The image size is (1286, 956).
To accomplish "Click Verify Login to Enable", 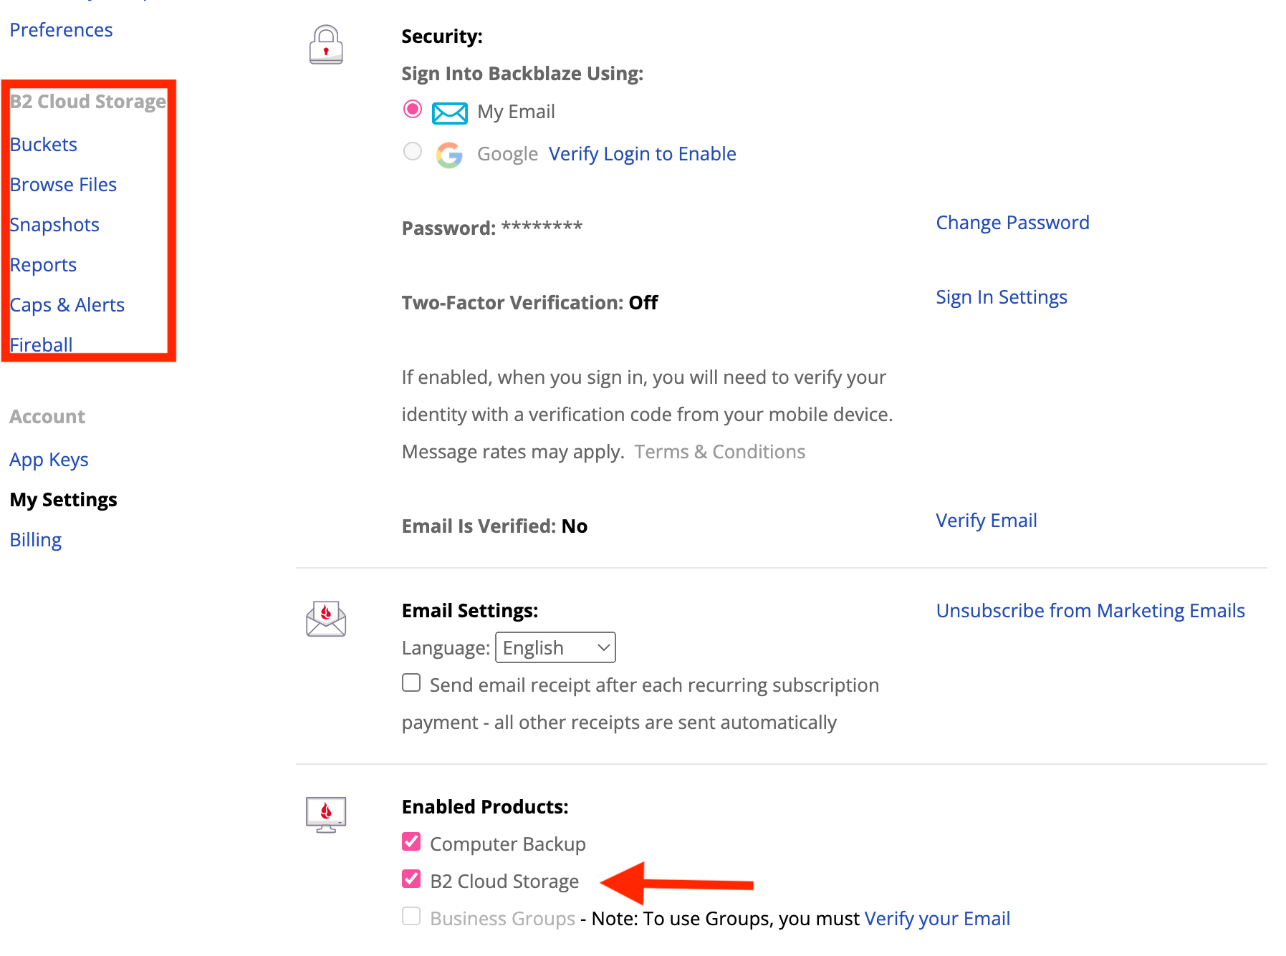I will pos(643,154).
